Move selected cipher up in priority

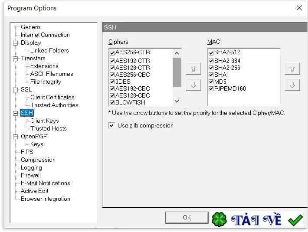[193, 69]
